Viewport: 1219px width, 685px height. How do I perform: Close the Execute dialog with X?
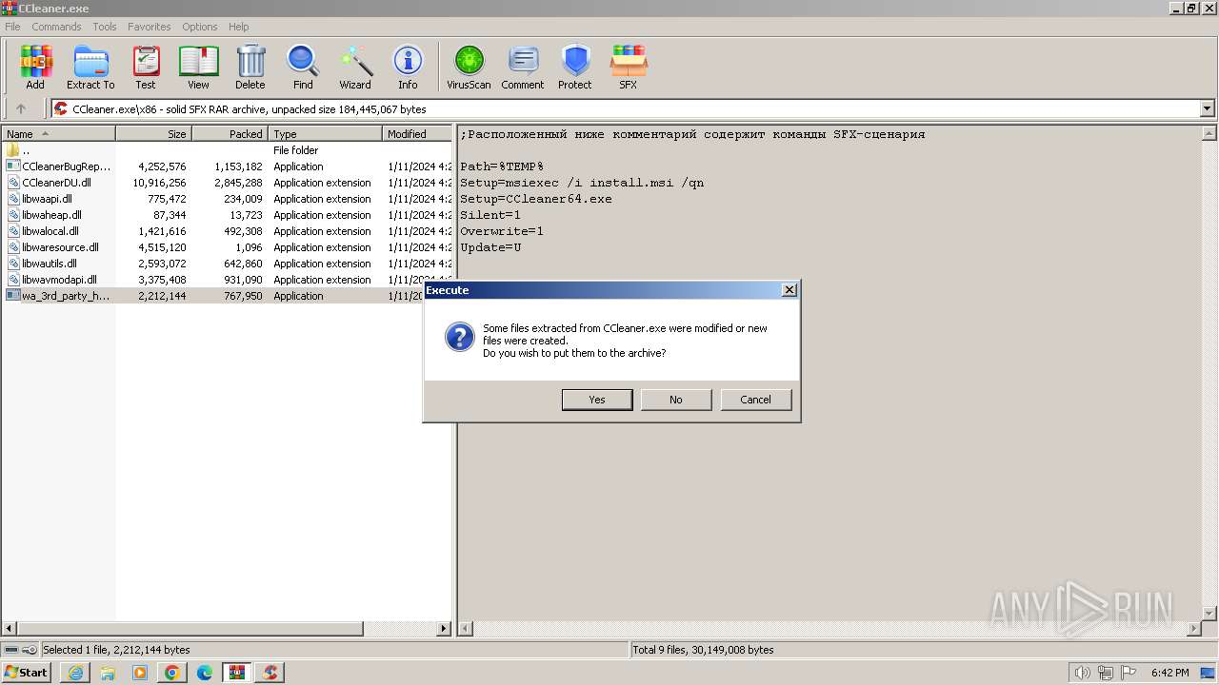click(x=789, y=290)
